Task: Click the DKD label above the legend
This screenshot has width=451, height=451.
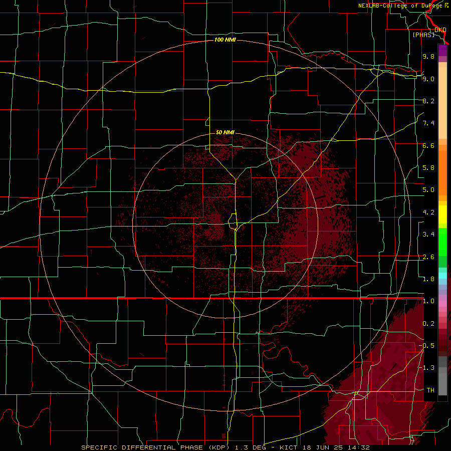Action: (440, 30)
